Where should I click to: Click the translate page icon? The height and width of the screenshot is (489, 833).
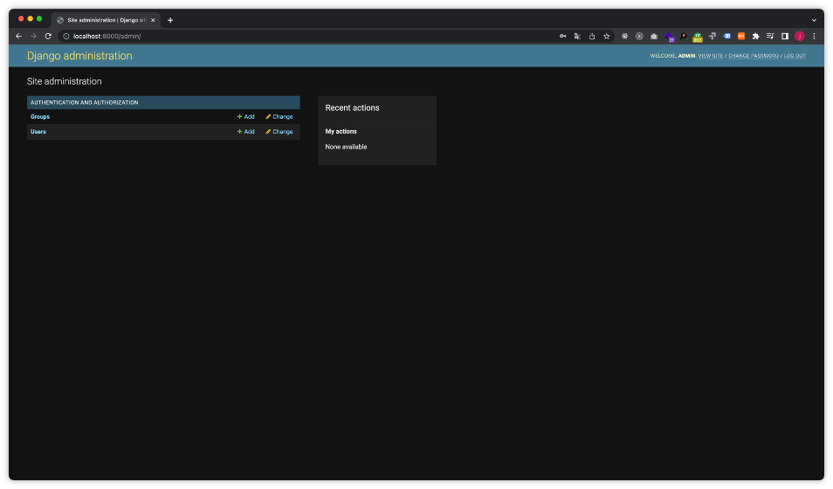pyautogui.click(x=577, y=36)
